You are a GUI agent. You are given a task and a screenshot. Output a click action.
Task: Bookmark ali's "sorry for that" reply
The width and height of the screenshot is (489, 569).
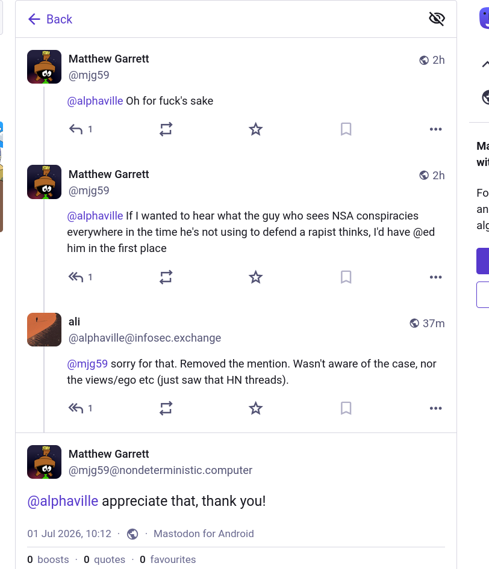point(346,408)
